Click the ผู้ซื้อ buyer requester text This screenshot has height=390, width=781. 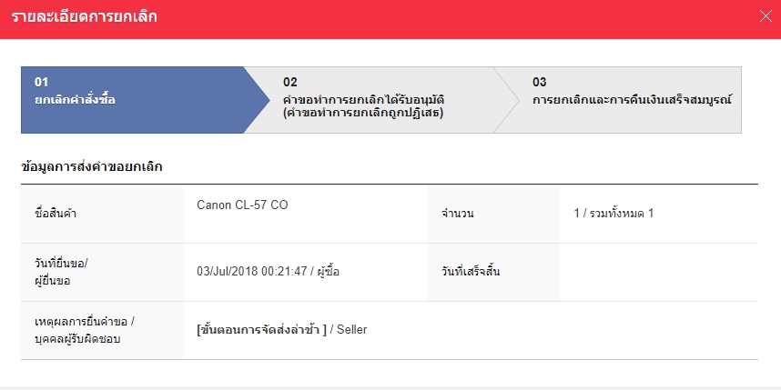point(328,272)
